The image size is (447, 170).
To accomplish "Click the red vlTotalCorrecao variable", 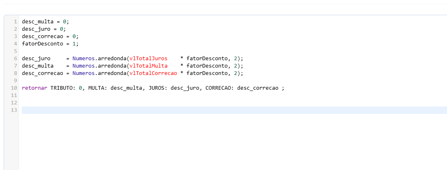I will [x=153, y=73].
